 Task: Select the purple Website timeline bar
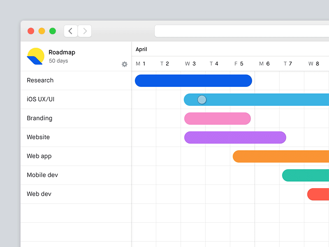(x=235, y=137)
